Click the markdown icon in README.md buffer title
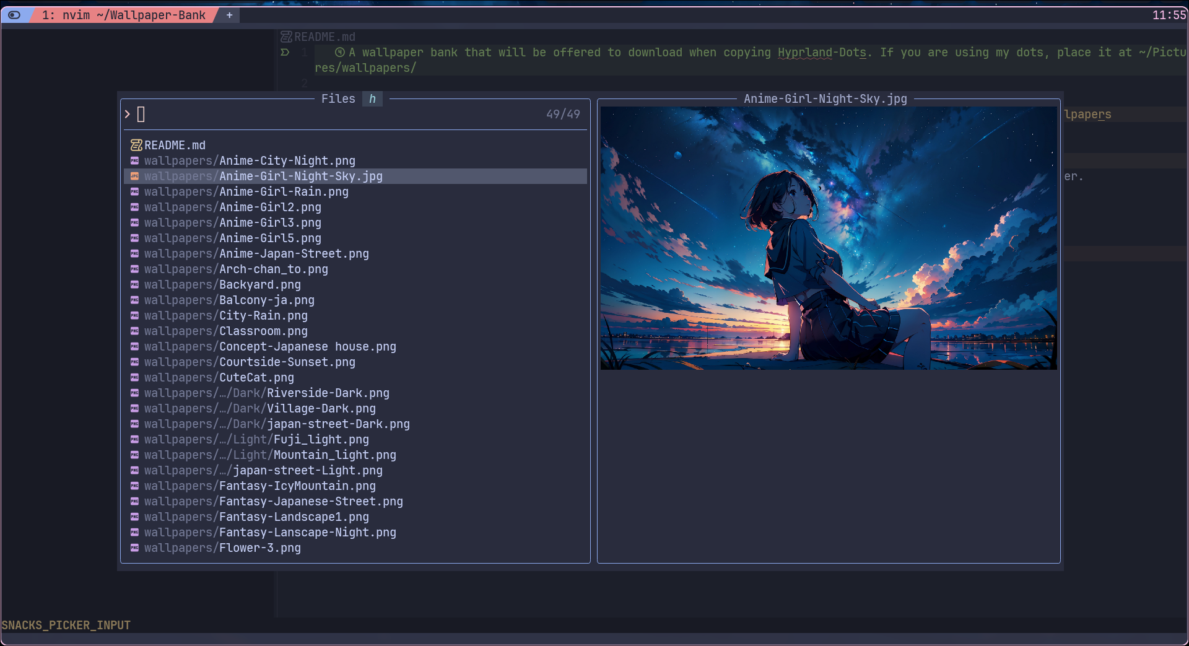The image size is (1189, 646). pyautogui.click(x=286, y=37)
